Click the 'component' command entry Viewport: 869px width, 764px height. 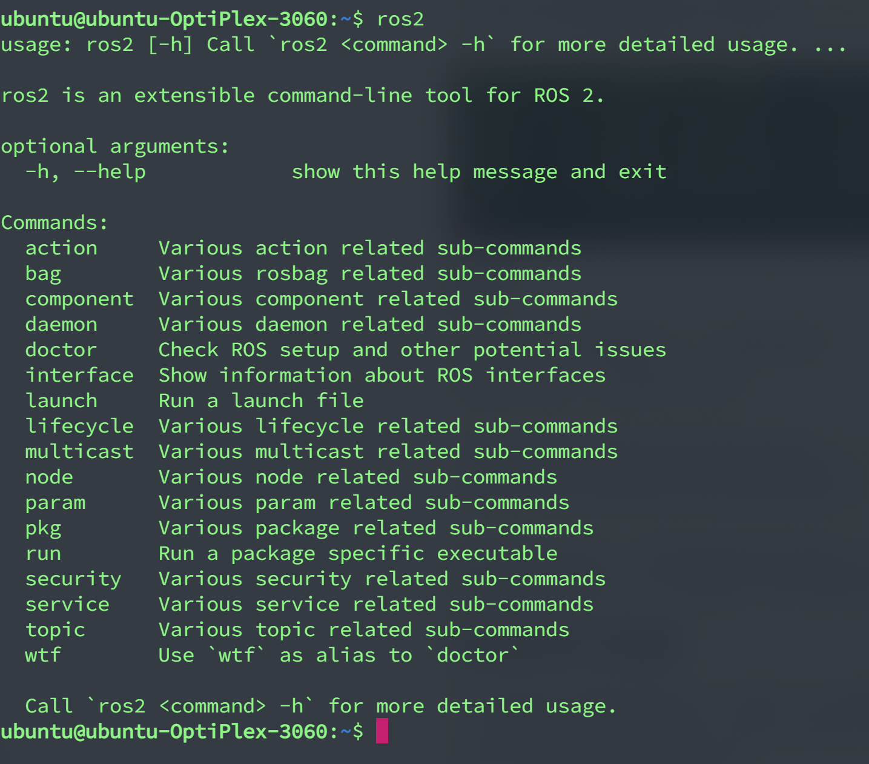pyautogui.click(x=79, y=299)
